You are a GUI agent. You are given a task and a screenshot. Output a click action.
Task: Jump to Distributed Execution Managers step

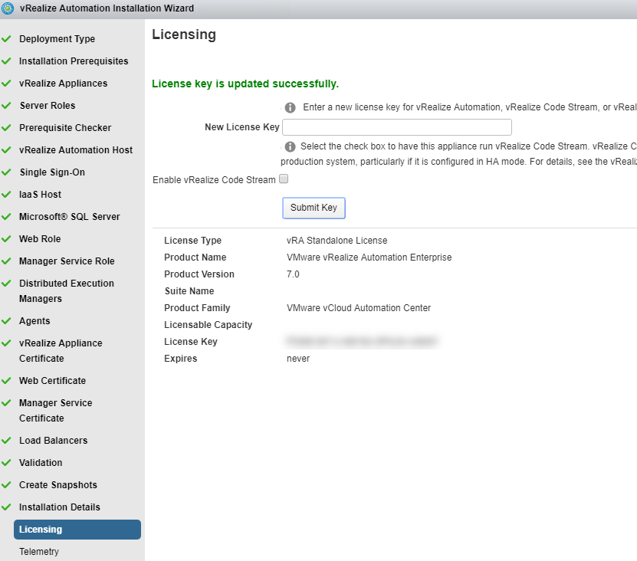(x=66, y=290)
